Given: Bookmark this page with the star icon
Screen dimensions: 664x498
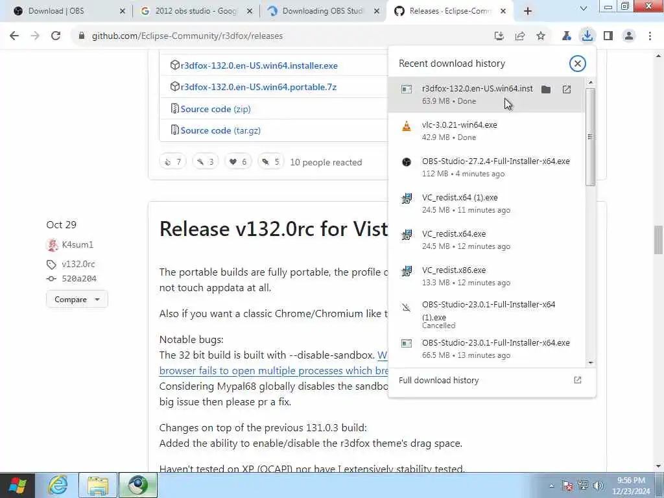Looking at the screenshot, I should (x=541, y=36).
